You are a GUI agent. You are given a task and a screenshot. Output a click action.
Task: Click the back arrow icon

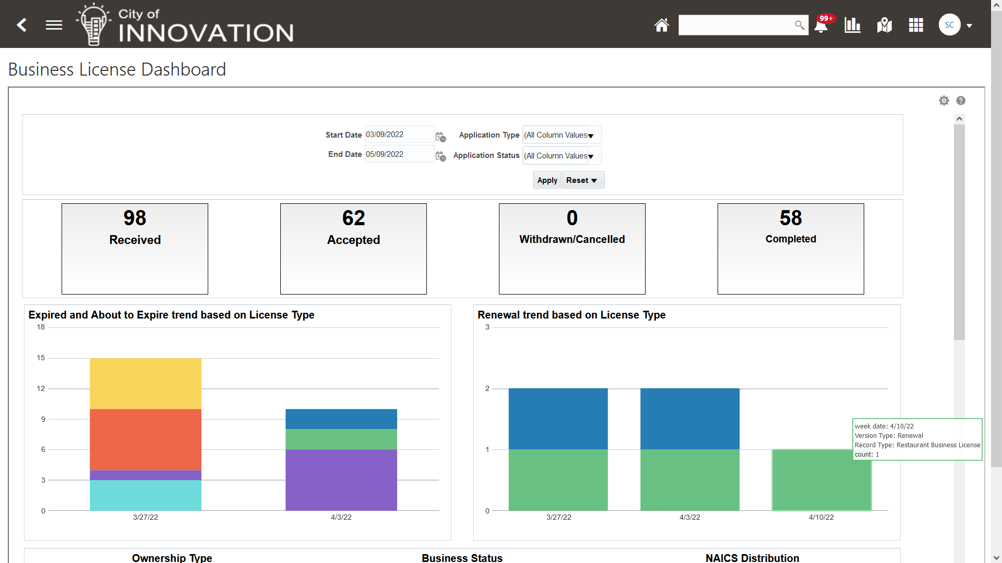(22, 25)
